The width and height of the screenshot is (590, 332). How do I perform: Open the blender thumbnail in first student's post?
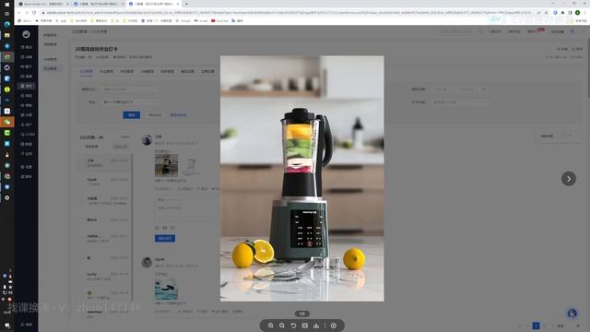166,165
